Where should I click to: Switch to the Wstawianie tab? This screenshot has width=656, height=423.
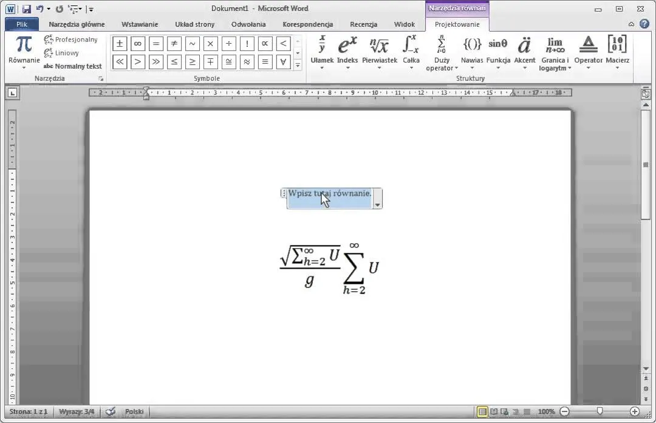[x=140, y=24]
